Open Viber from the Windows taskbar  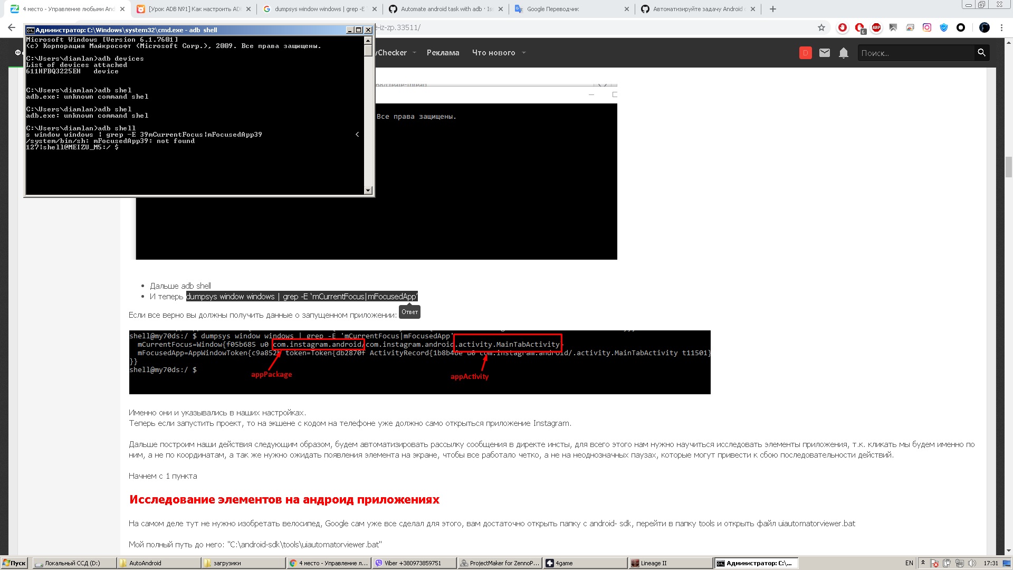pos(414,563)
